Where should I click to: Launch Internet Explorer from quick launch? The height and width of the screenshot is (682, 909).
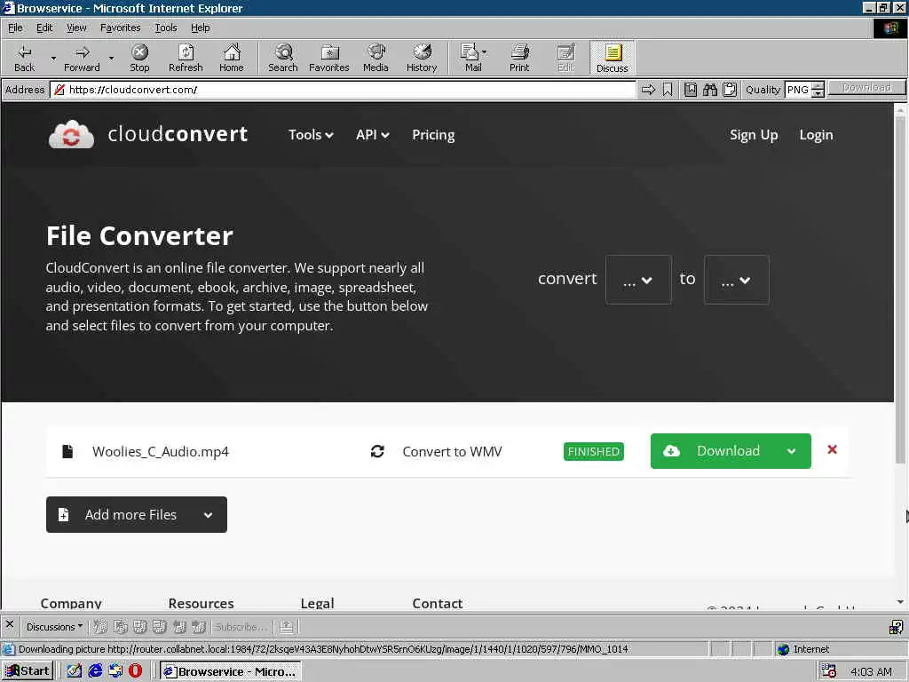[x=95, y=670]
